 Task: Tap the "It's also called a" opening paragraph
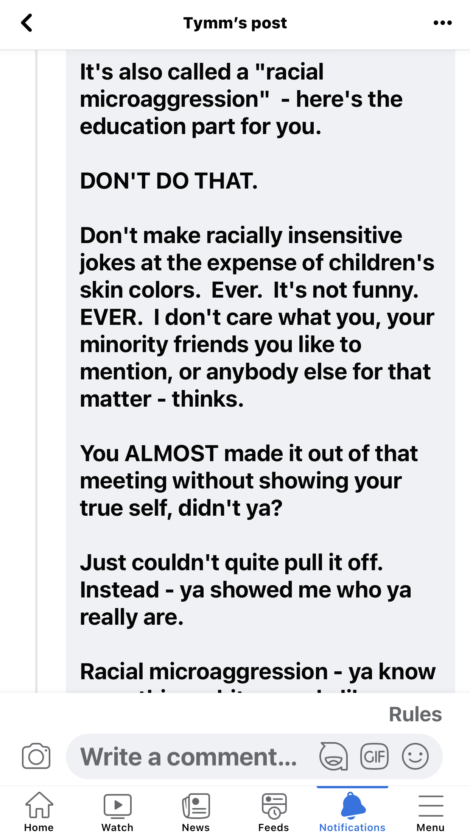[241, 99]
